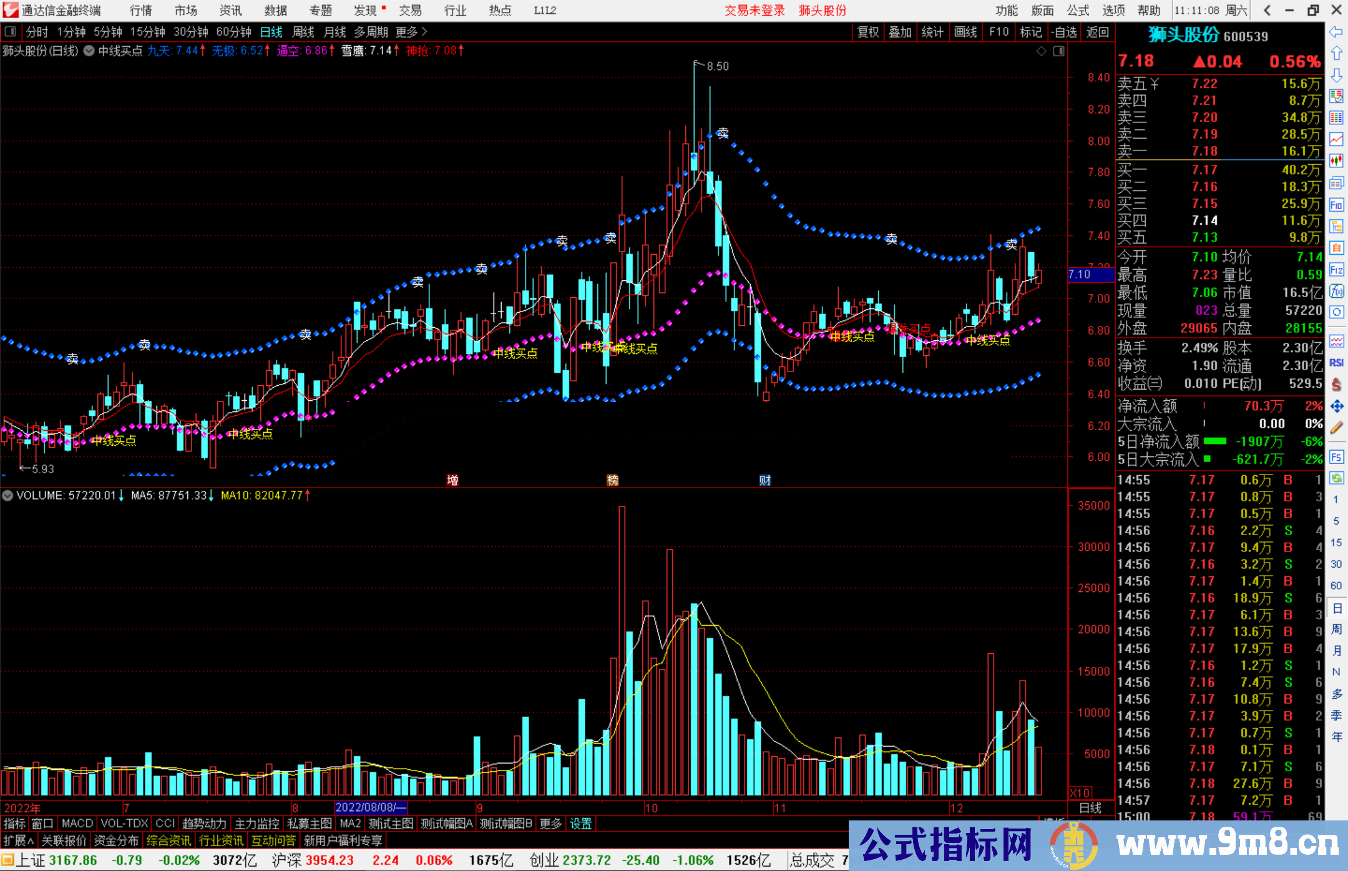Toggle the circle next to VOLUME label
1348x871 pixels.
point(7,496)
